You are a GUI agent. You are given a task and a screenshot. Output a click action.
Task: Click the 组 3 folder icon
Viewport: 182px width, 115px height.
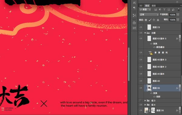(148, 101)
